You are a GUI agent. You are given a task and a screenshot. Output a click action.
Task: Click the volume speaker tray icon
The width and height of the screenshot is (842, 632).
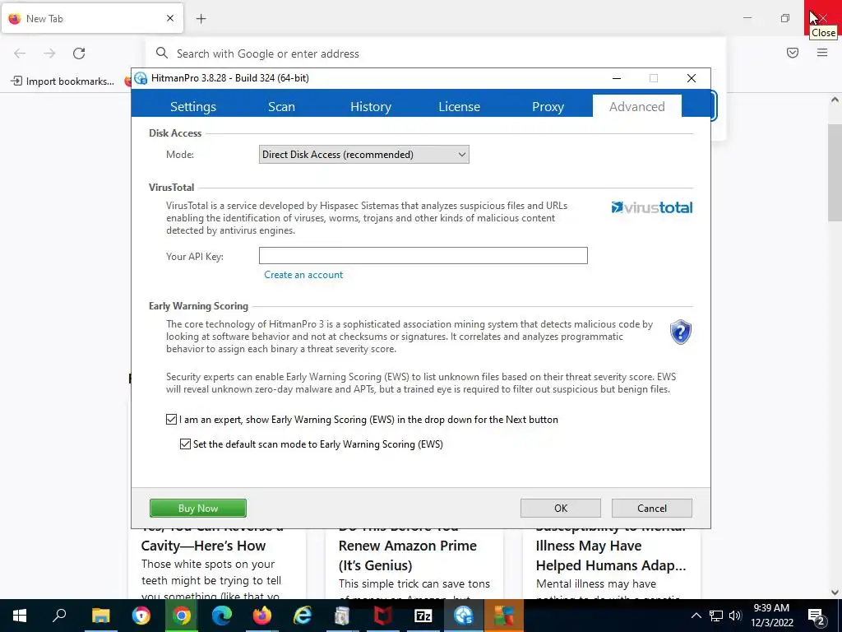click(x=735, y=616)
